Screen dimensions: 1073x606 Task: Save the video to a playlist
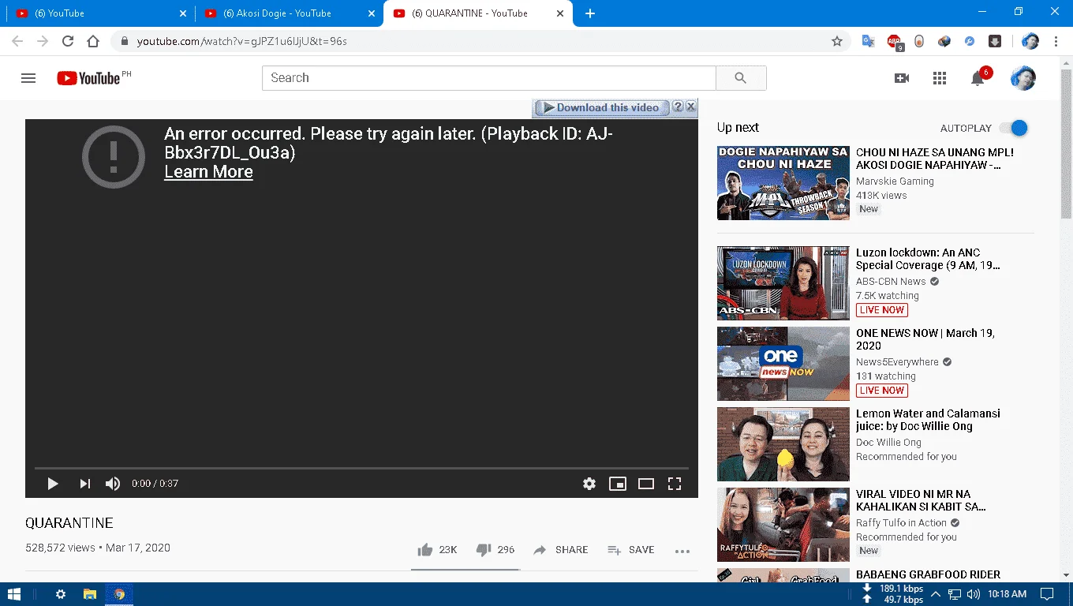[x=630, y=550]
